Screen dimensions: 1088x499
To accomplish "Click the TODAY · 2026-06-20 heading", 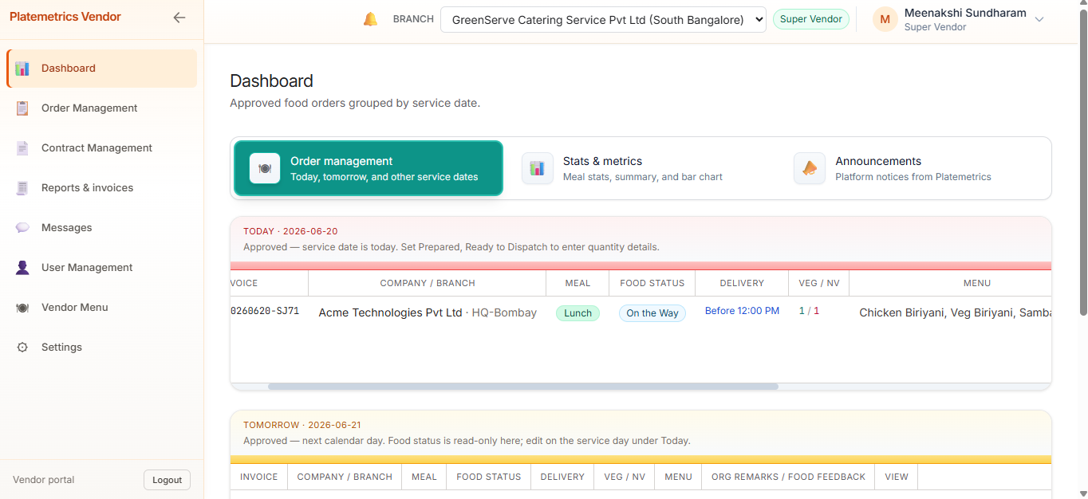I will pyautogui.click(x=290, y=231).
